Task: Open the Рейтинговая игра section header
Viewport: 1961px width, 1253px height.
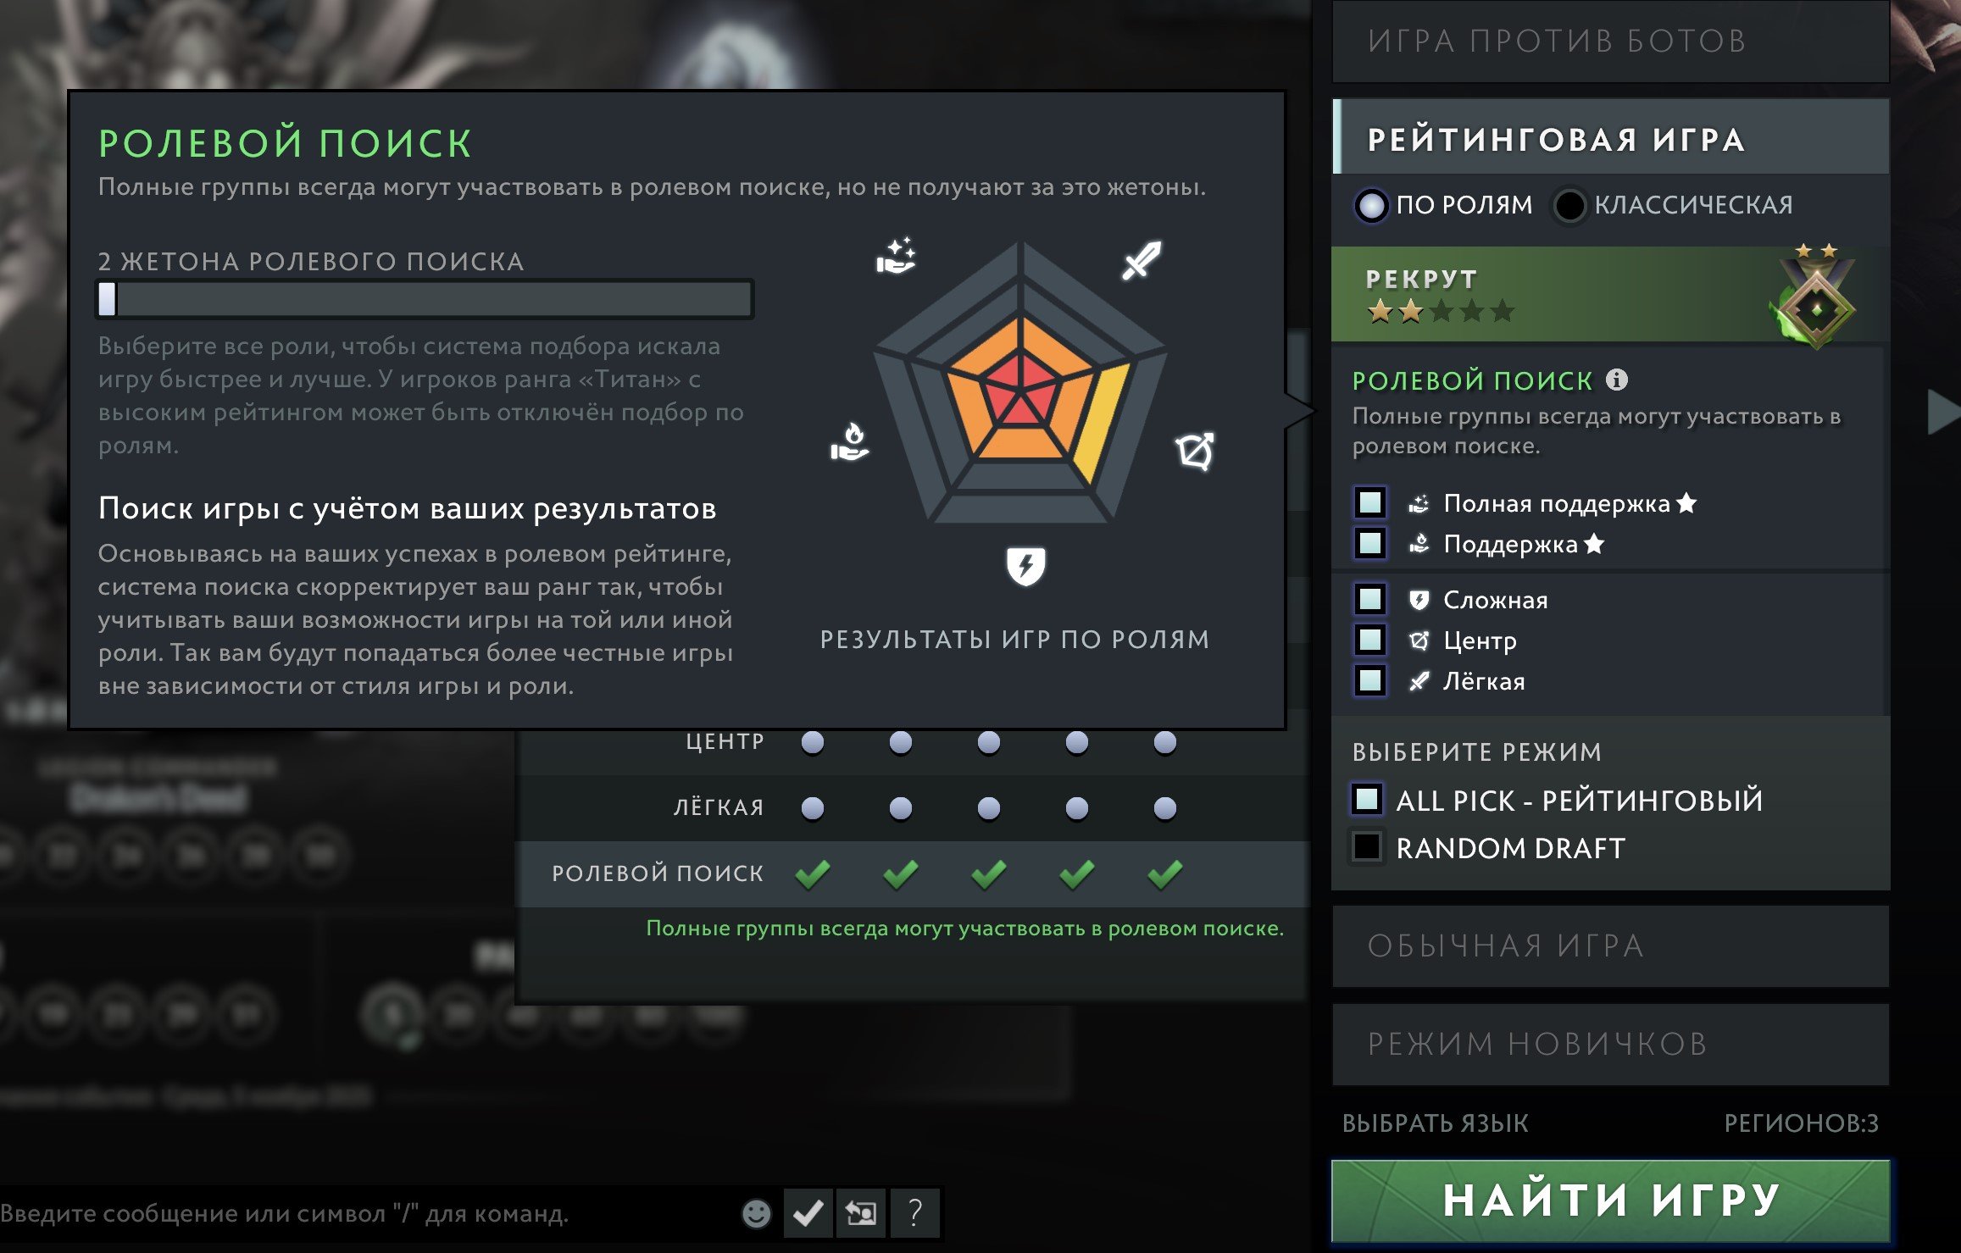Action: coord(1610,137)
